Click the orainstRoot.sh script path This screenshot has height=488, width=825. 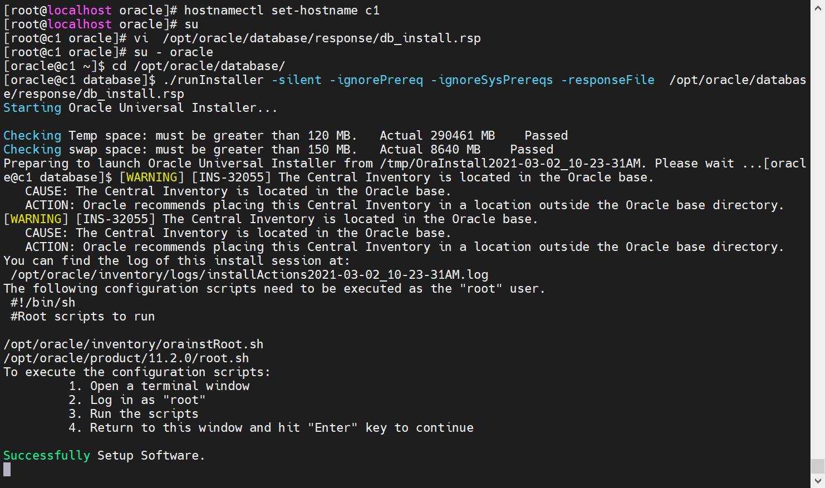click(x=134, y=344)
